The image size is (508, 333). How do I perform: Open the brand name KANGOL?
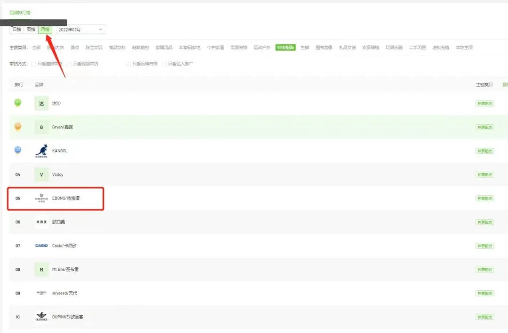click(60, 151)
